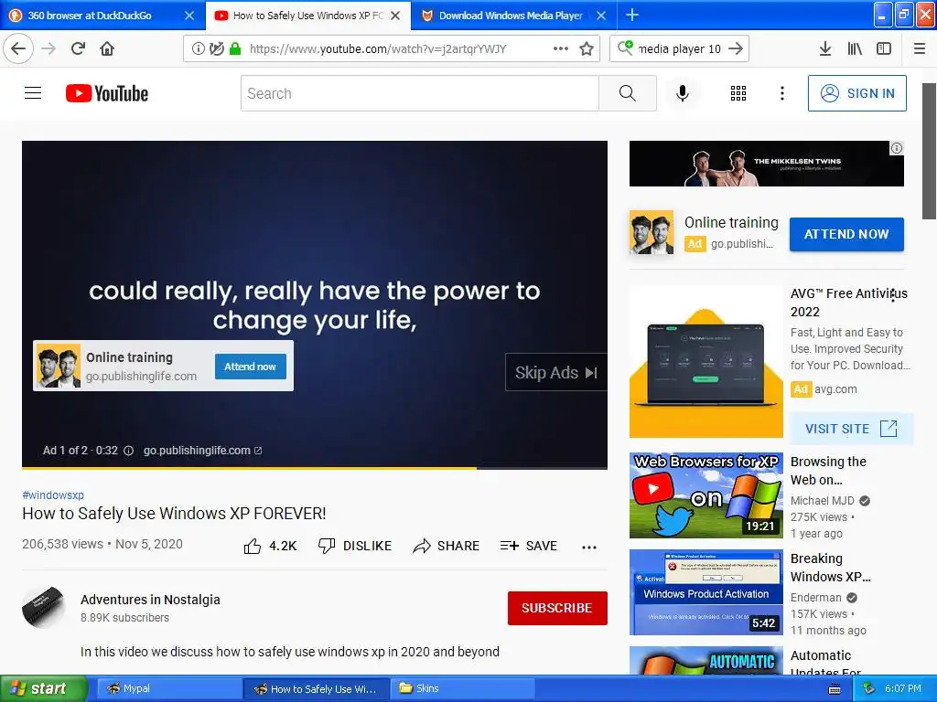Go back to the previous page
Viewport: 937px width, 702px height.
pos(18,48)
